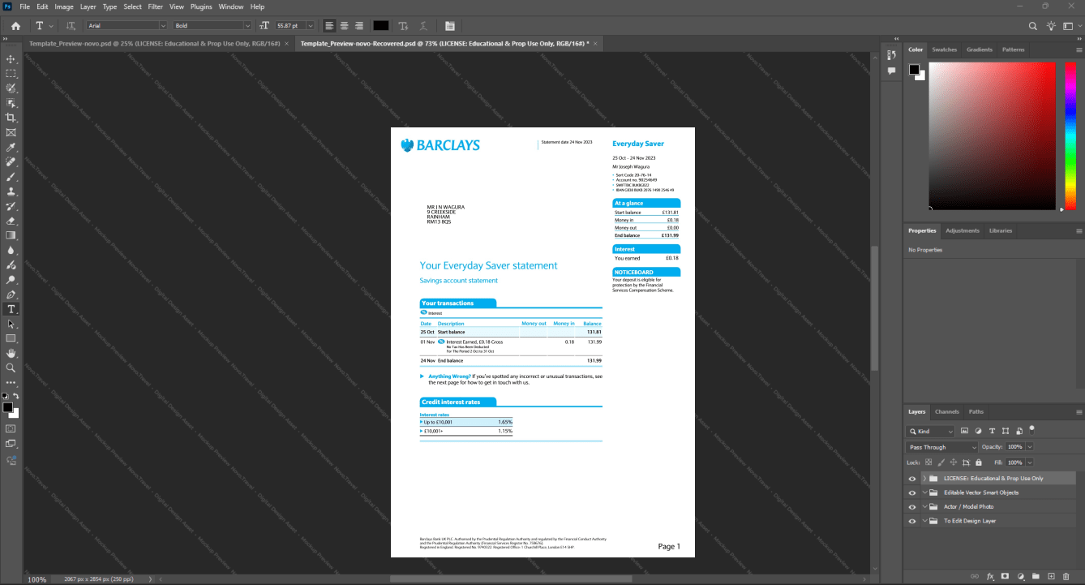Select the Rectangular Marquee tool
This screenshot has height=585, width=1085.
coord(11,74)
